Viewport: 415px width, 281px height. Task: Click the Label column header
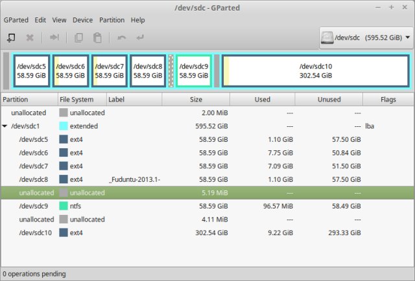(x=134, y=100)
